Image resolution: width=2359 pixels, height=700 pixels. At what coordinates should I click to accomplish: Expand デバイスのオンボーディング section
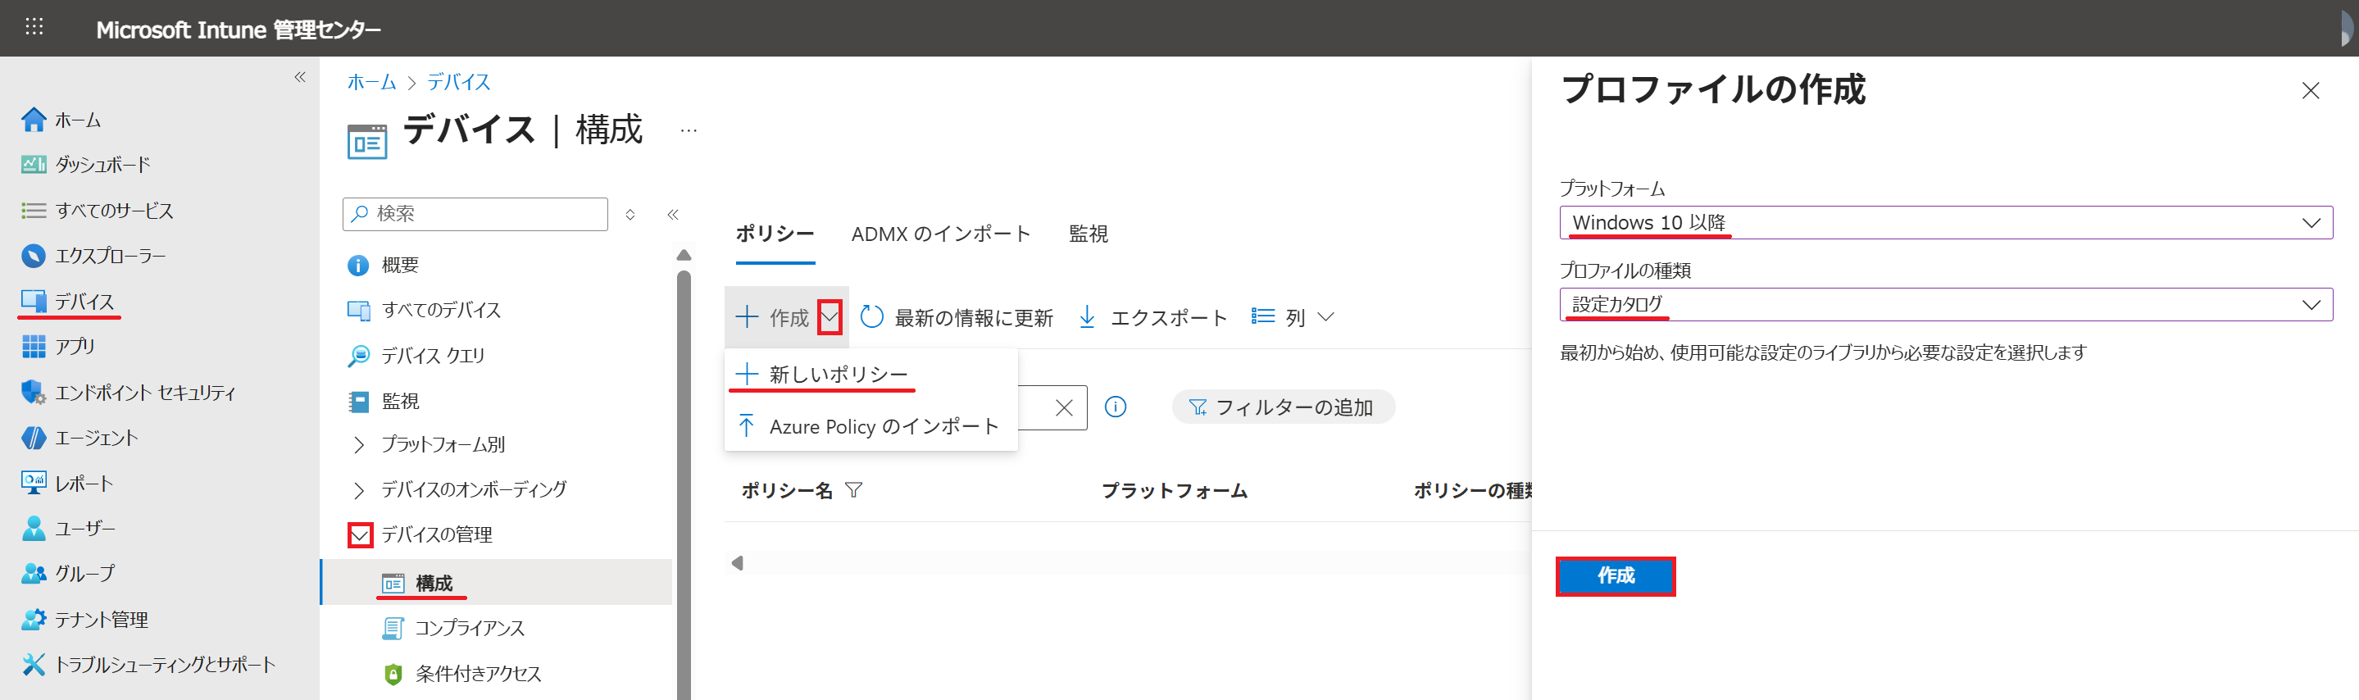(x=359, y=490)
